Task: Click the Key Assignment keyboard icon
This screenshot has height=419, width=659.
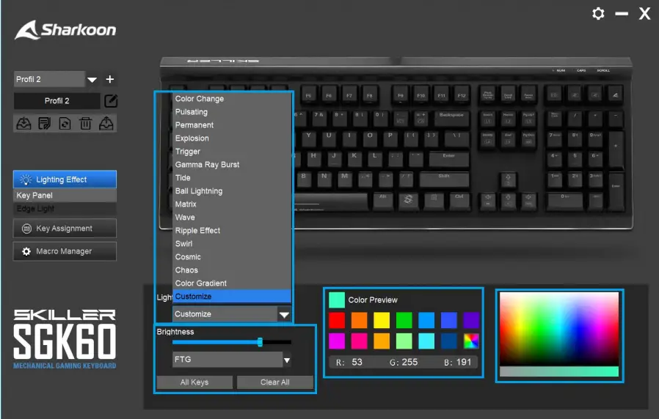Action: point(26,229)
